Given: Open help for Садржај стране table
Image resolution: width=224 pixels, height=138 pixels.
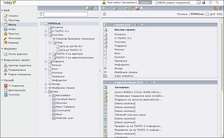Looking at the screenshot, I should [x=155, y=82].
